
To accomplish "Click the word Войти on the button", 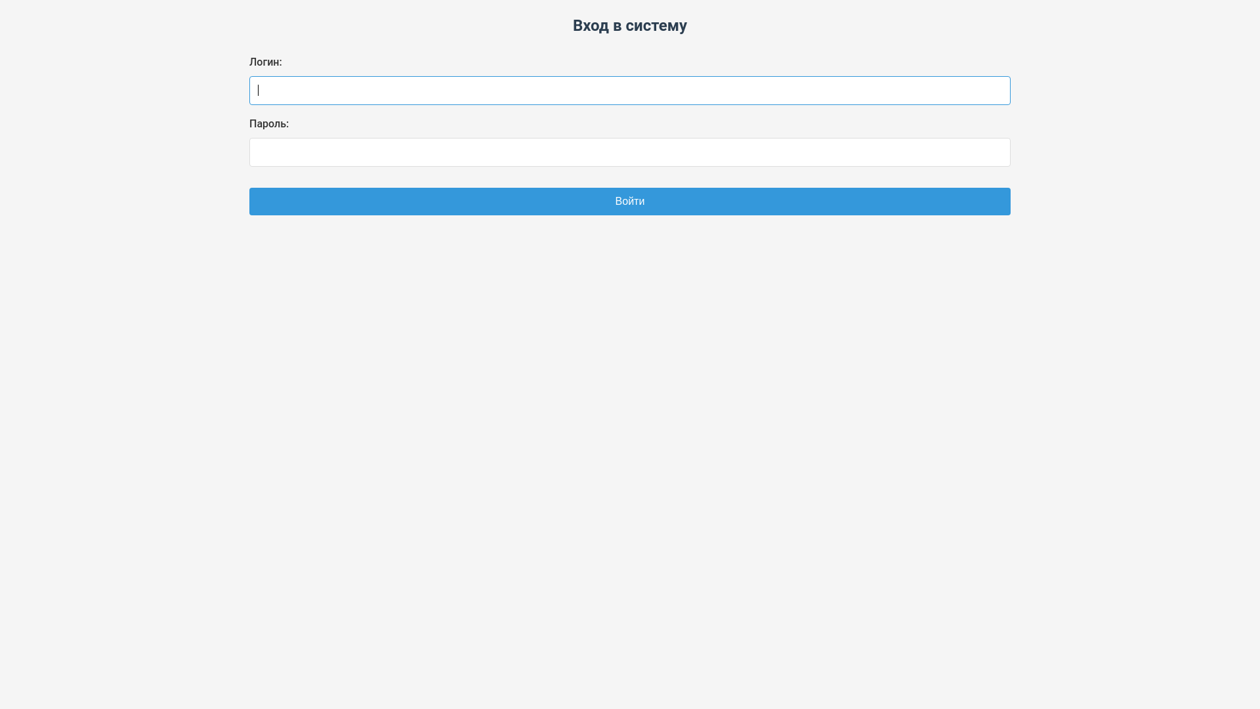I will [x=630, y=202].
